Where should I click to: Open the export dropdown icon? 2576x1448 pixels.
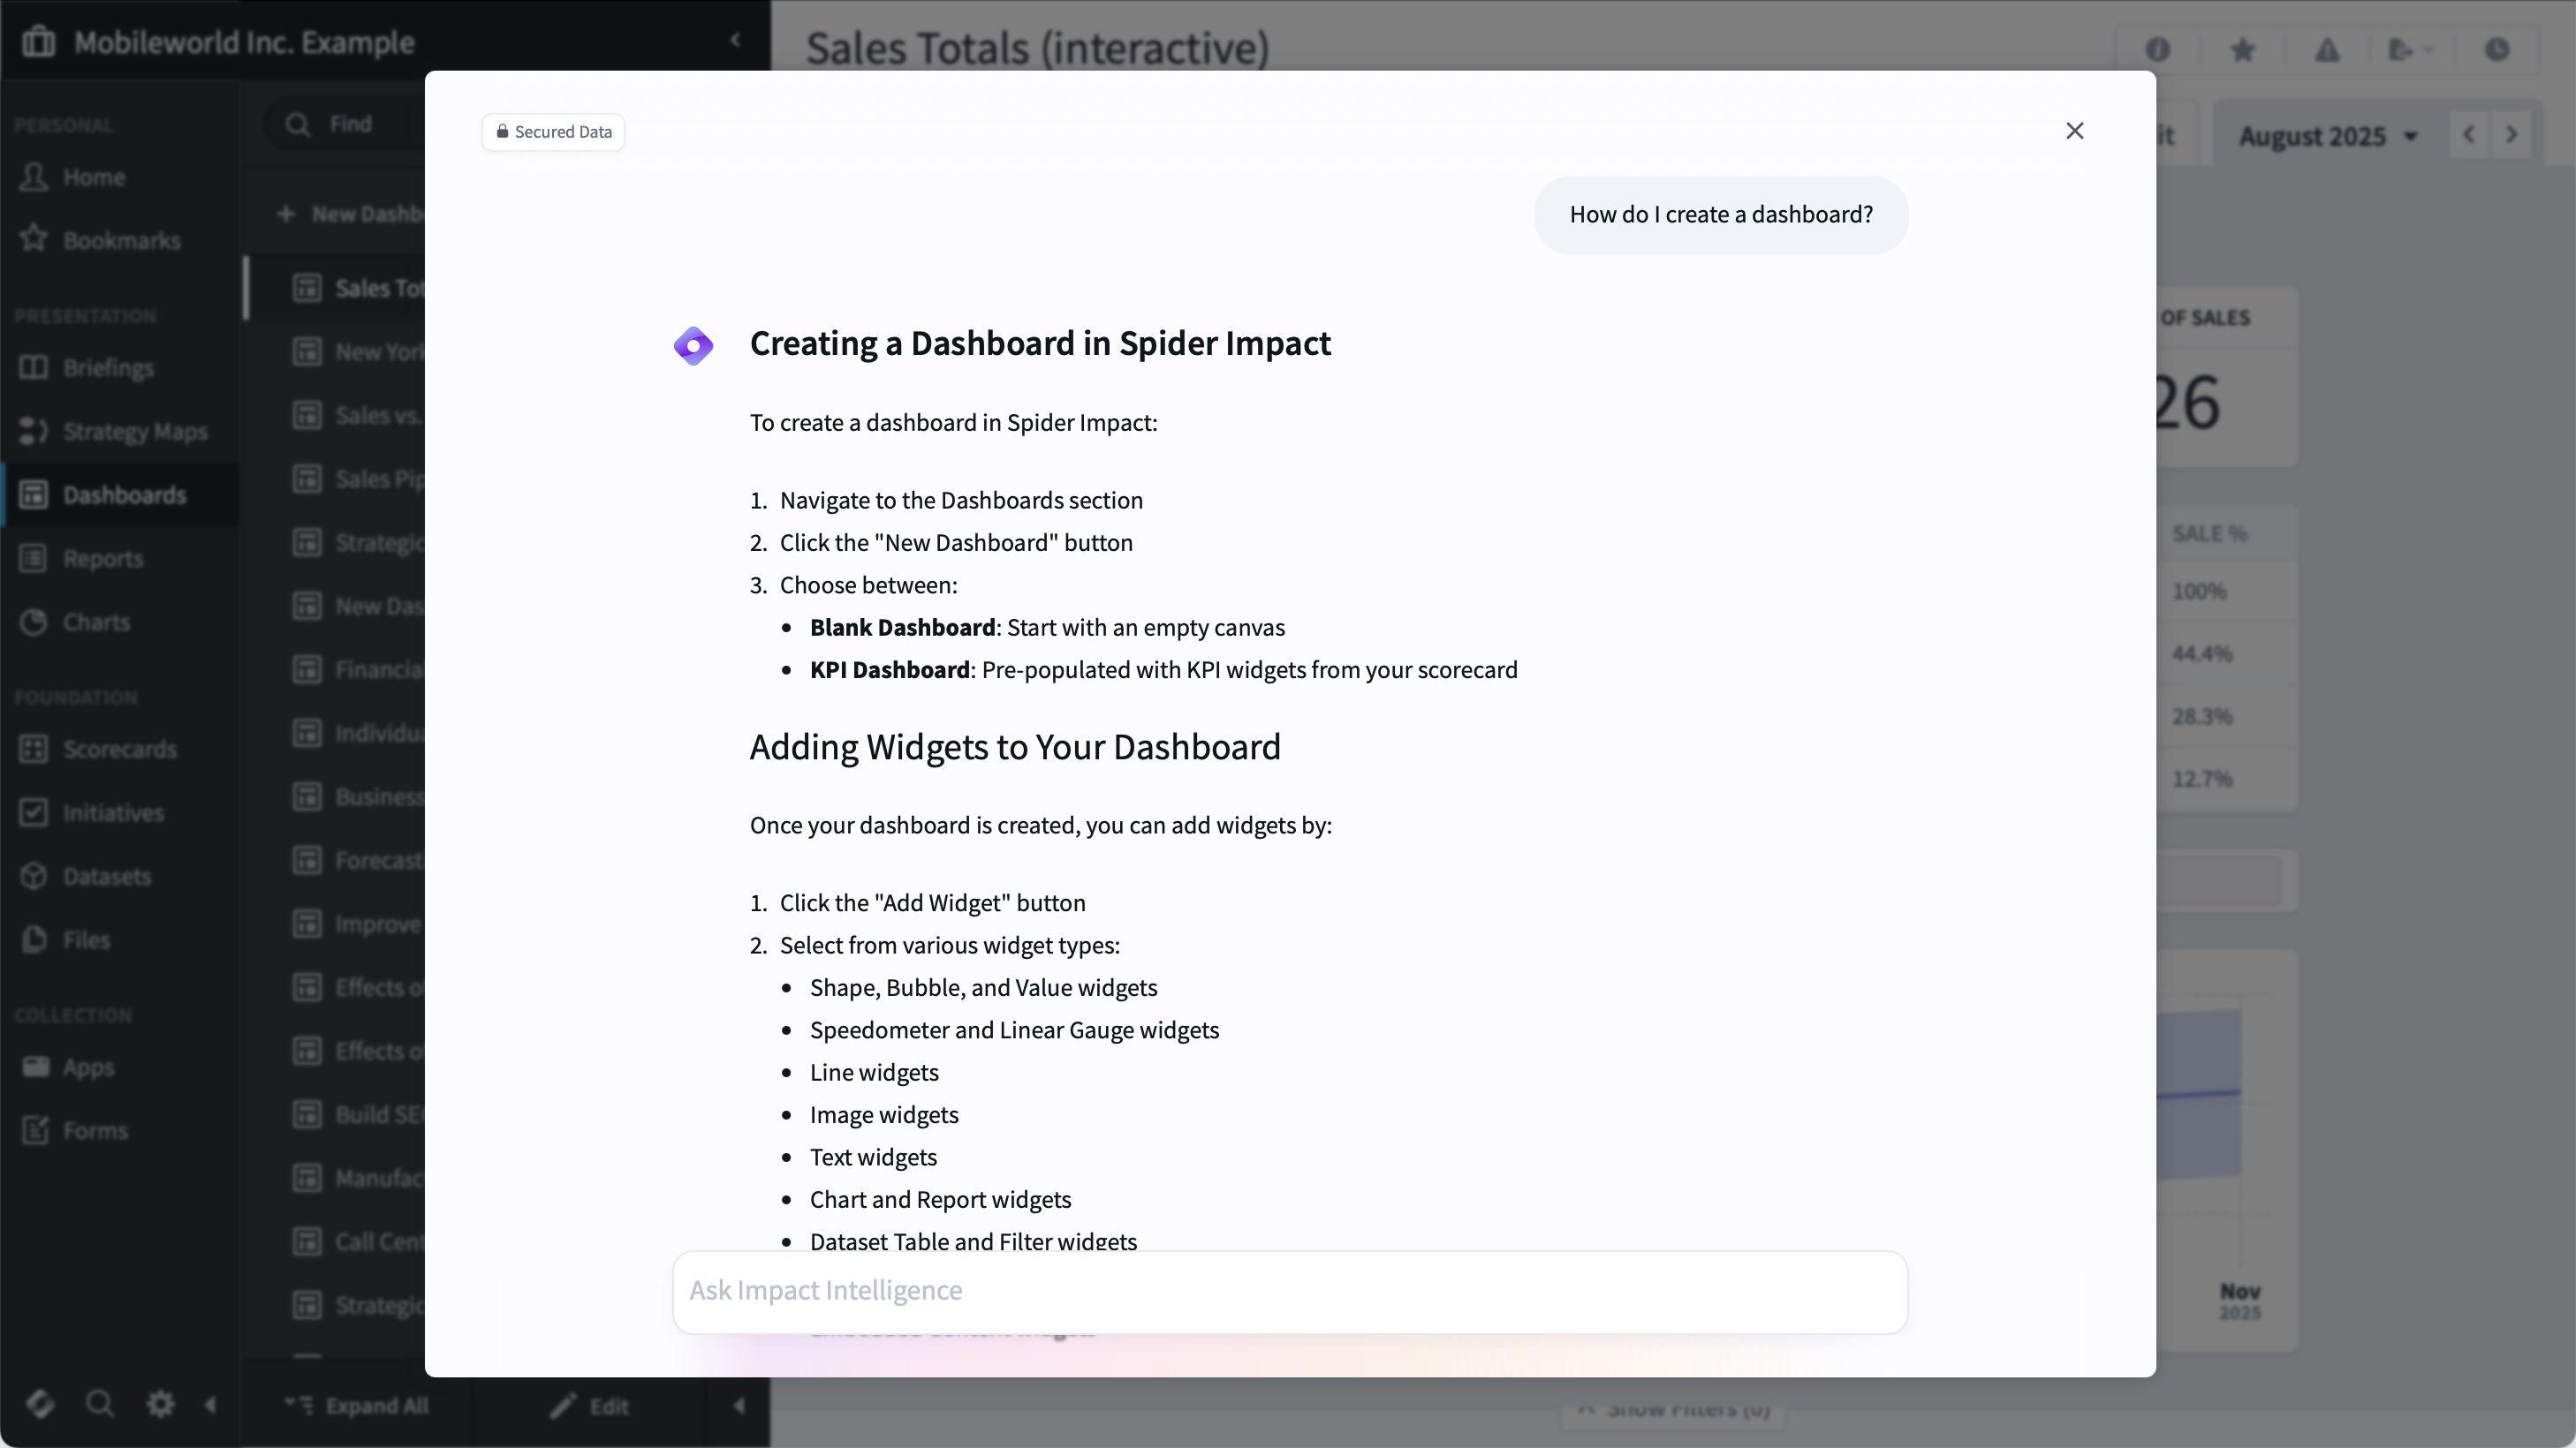click(x=2409, y=49)
